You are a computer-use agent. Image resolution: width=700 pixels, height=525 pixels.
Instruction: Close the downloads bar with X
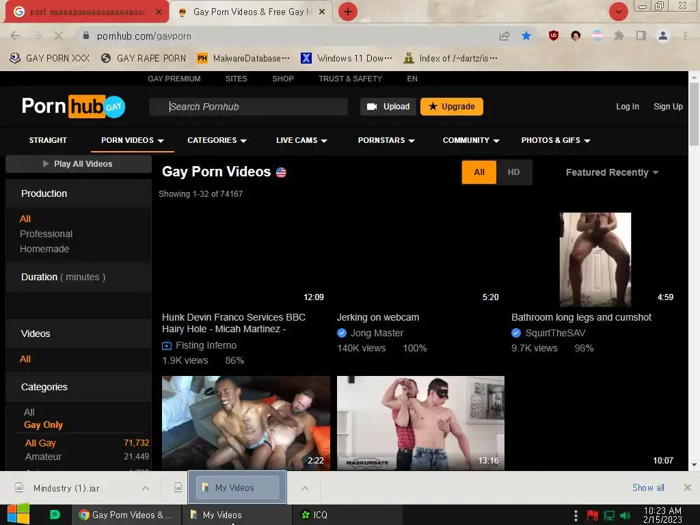[688, 487]
